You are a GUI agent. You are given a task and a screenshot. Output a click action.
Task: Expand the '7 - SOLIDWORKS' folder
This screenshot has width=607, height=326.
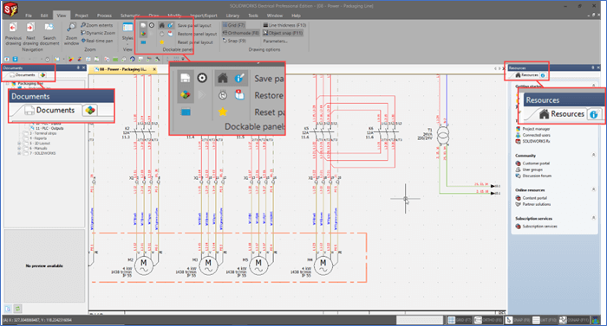click(x=19, y=153)
